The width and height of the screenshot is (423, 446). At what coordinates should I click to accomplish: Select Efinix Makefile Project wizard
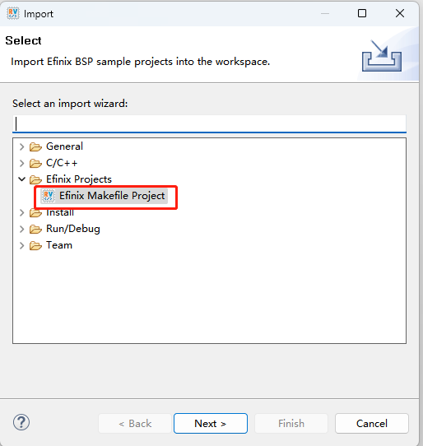[111, 196]
